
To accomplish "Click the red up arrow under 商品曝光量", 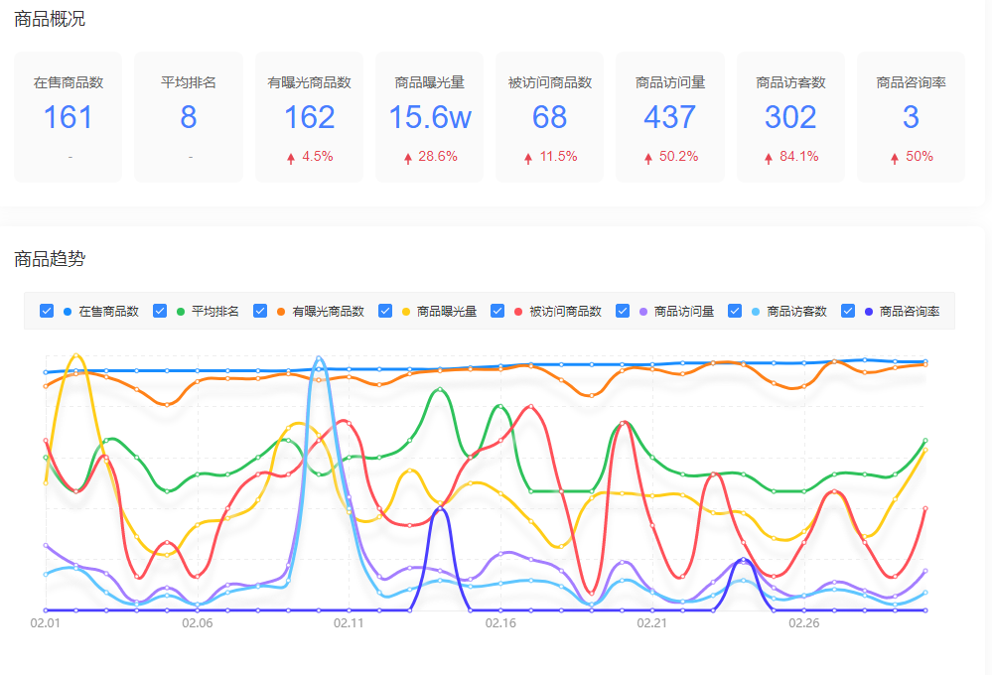I will (408, 158).
